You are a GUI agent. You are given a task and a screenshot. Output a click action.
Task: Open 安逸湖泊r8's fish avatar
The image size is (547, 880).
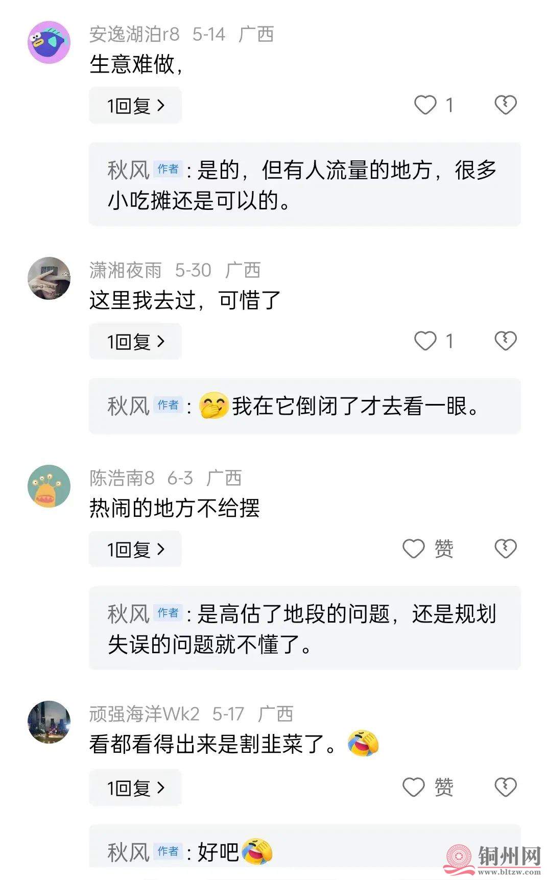pos(49,42)
